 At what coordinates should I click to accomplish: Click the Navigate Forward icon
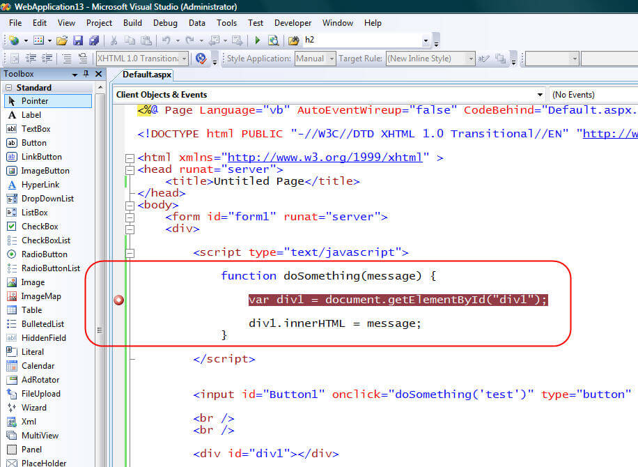(x=237, y=40)
